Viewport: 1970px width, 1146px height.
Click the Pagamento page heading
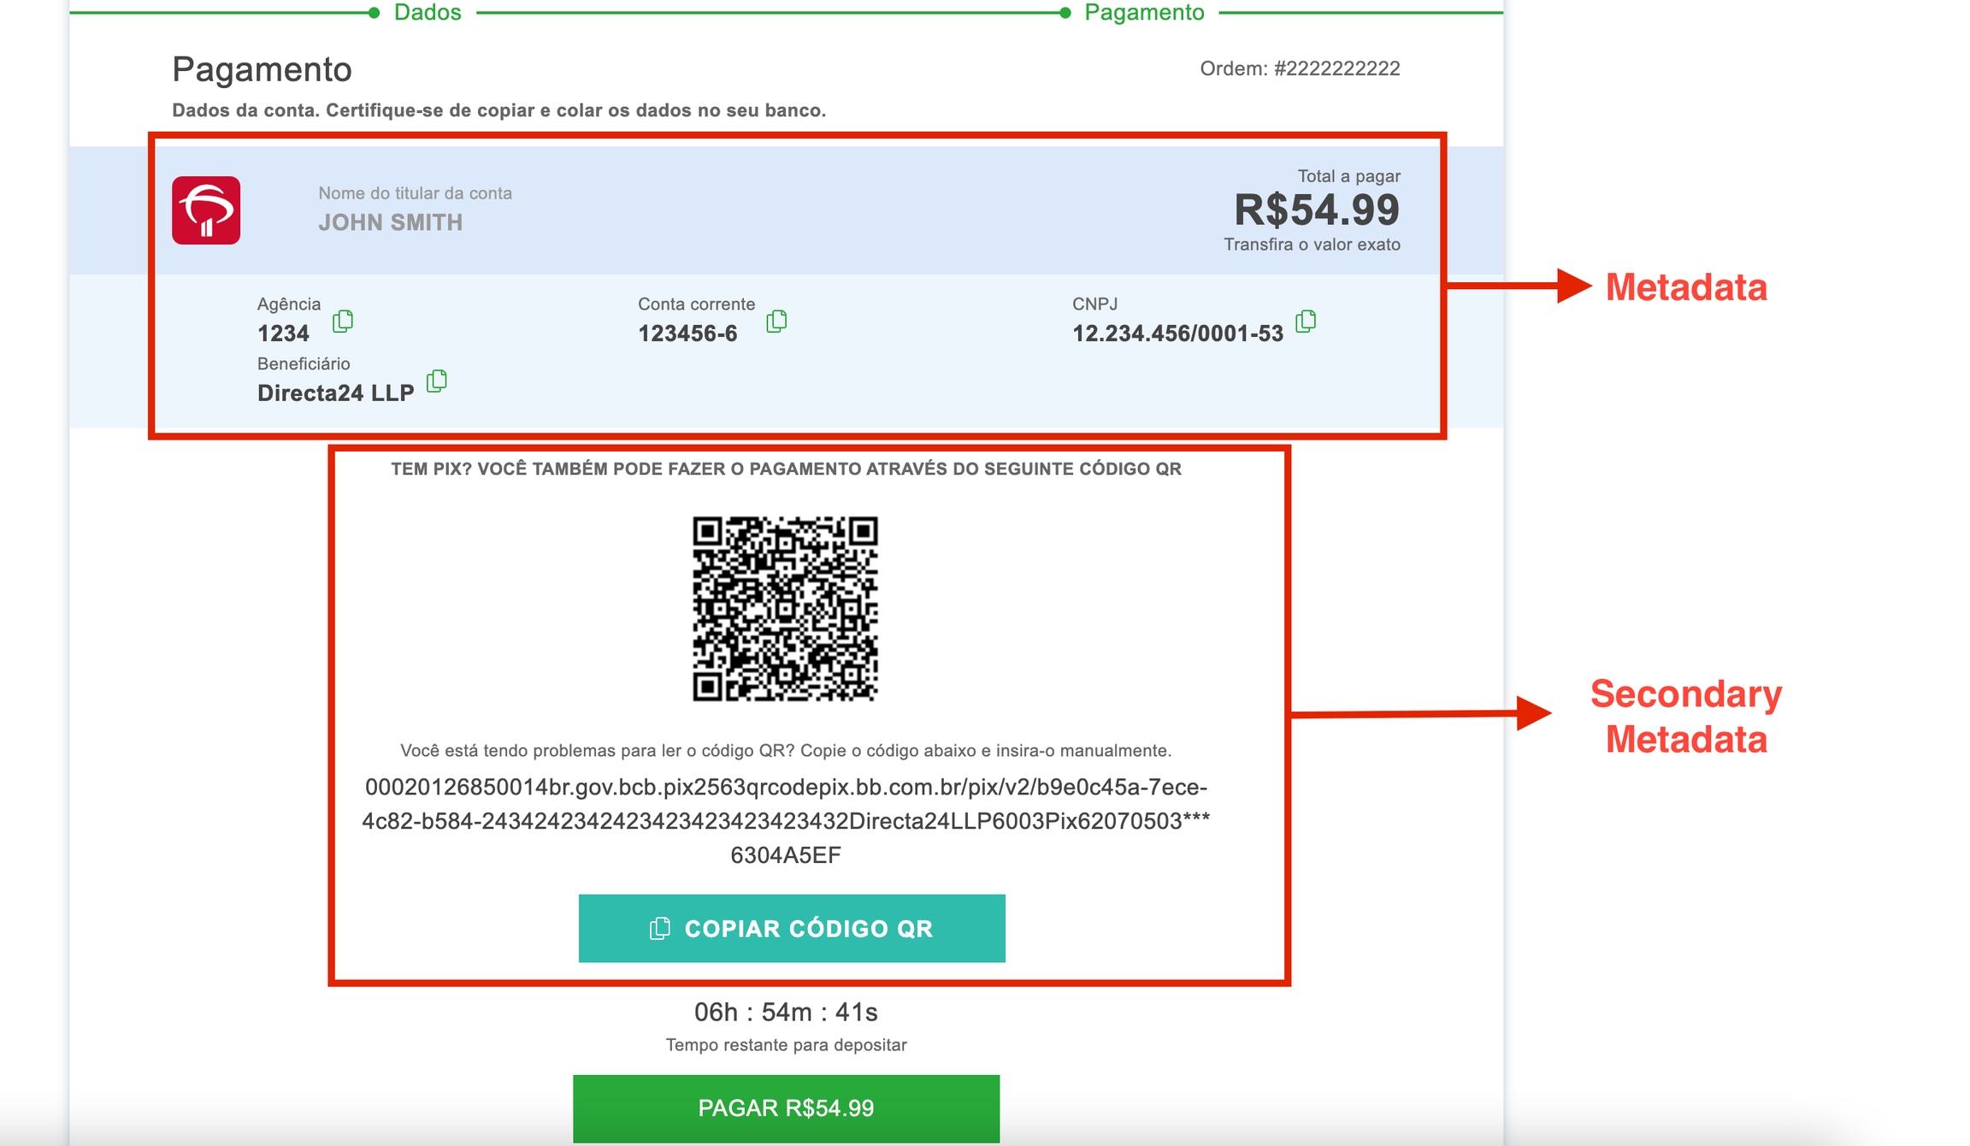[262, 69]
